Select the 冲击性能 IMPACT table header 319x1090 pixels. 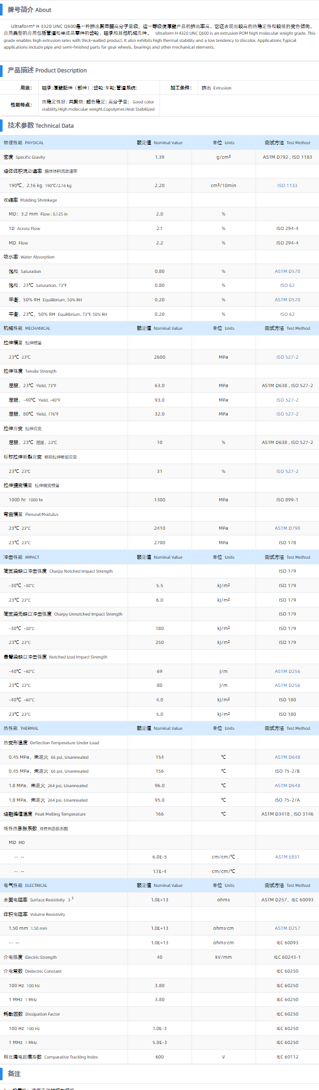pyautogui.click(x=21, y=557)
